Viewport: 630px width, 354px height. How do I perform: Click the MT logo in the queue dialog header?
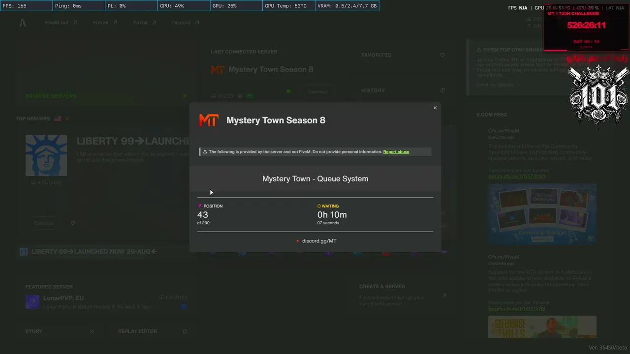[209, 120]
